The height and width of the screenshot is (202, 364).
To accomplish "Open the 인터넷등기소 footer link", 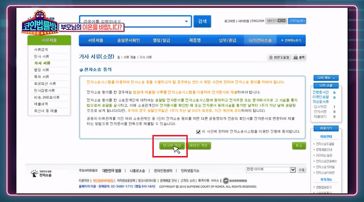I will click(x=190, y=171).
